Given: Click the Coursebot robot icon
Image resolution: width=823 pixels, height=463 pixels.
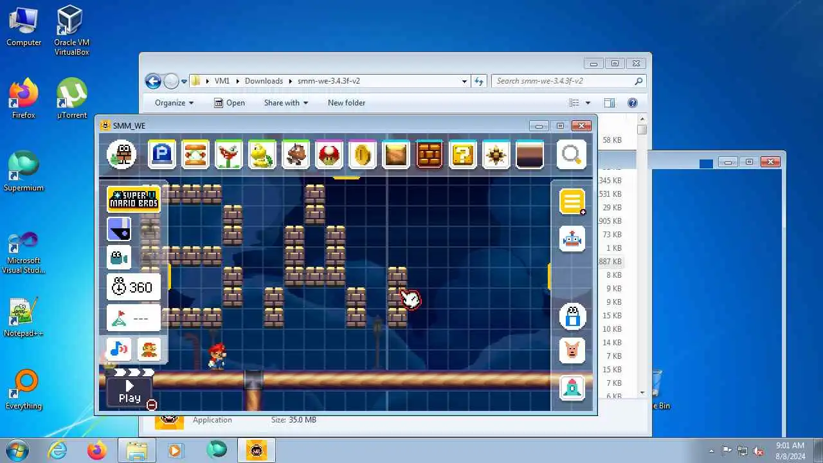Looking at the screenshot, I should coord(572,240).
